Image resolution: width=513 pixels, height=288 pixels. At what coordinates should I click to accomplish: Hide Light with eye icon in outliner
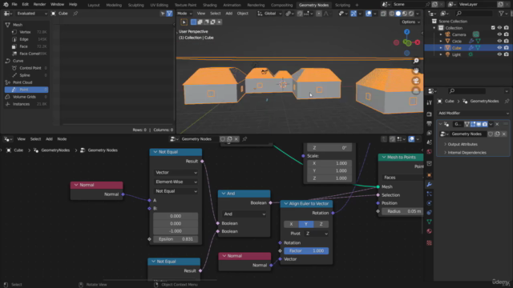(499, 54)
